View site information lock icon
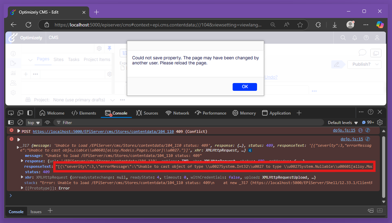Screen dimensions: 392x223 pos(47,25)
